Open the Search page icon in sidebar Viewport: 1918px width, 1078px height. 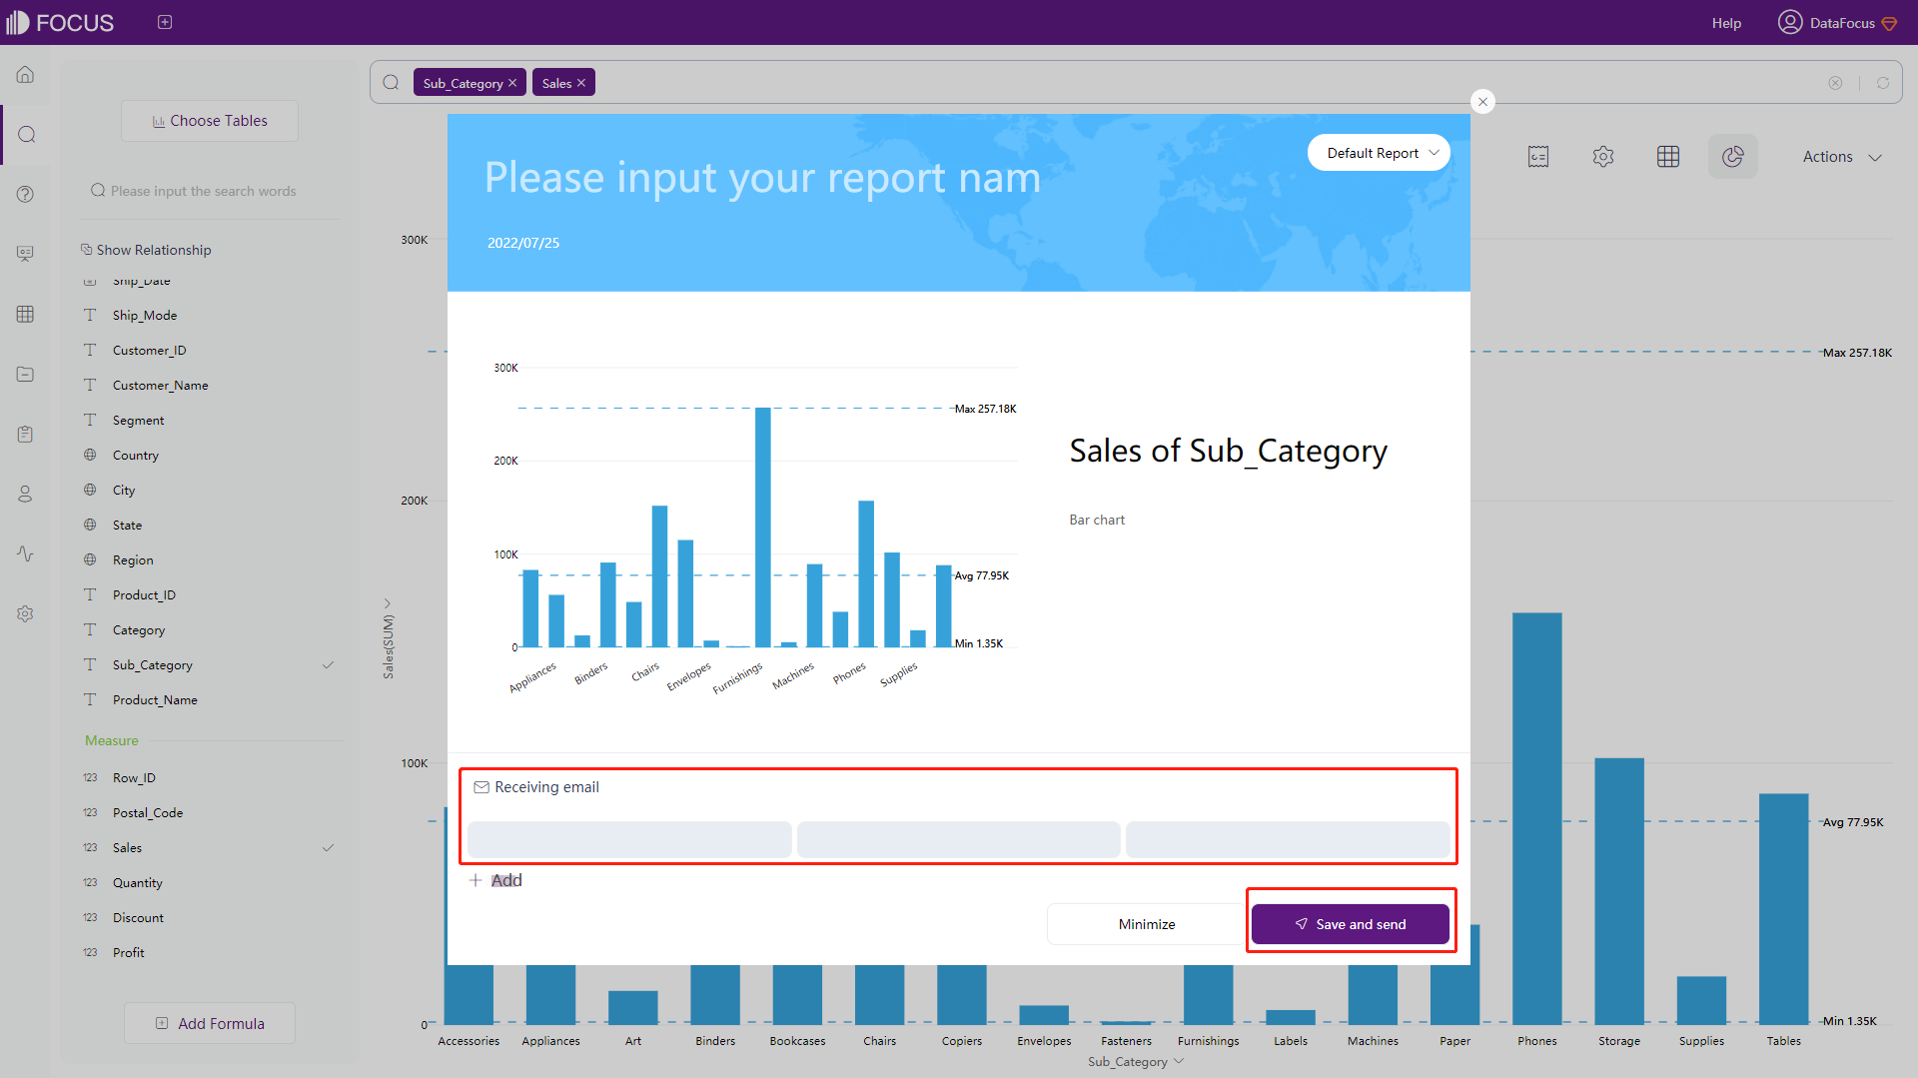[26, 135]
